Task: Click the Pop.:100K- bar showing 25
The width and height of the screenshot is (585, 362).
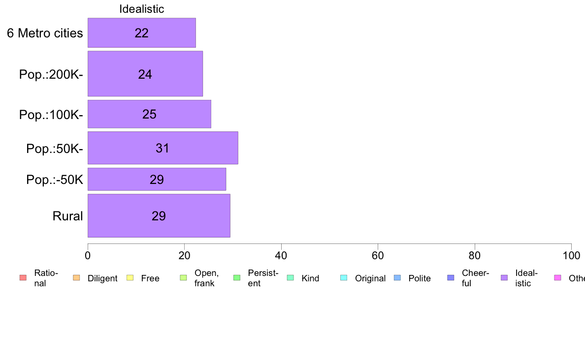Action: [149, 114]
